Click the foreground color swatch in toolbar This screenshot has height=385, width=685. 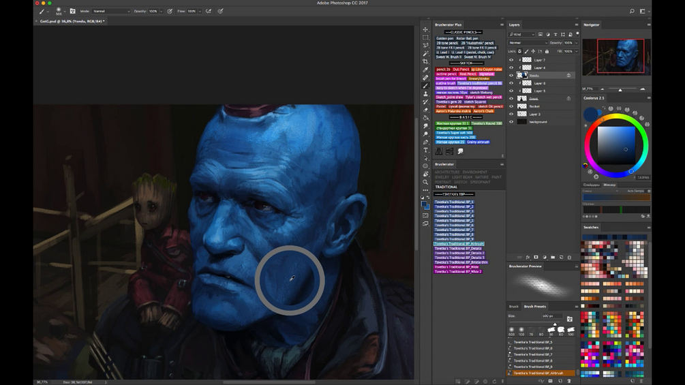click(x=423, y=204)
